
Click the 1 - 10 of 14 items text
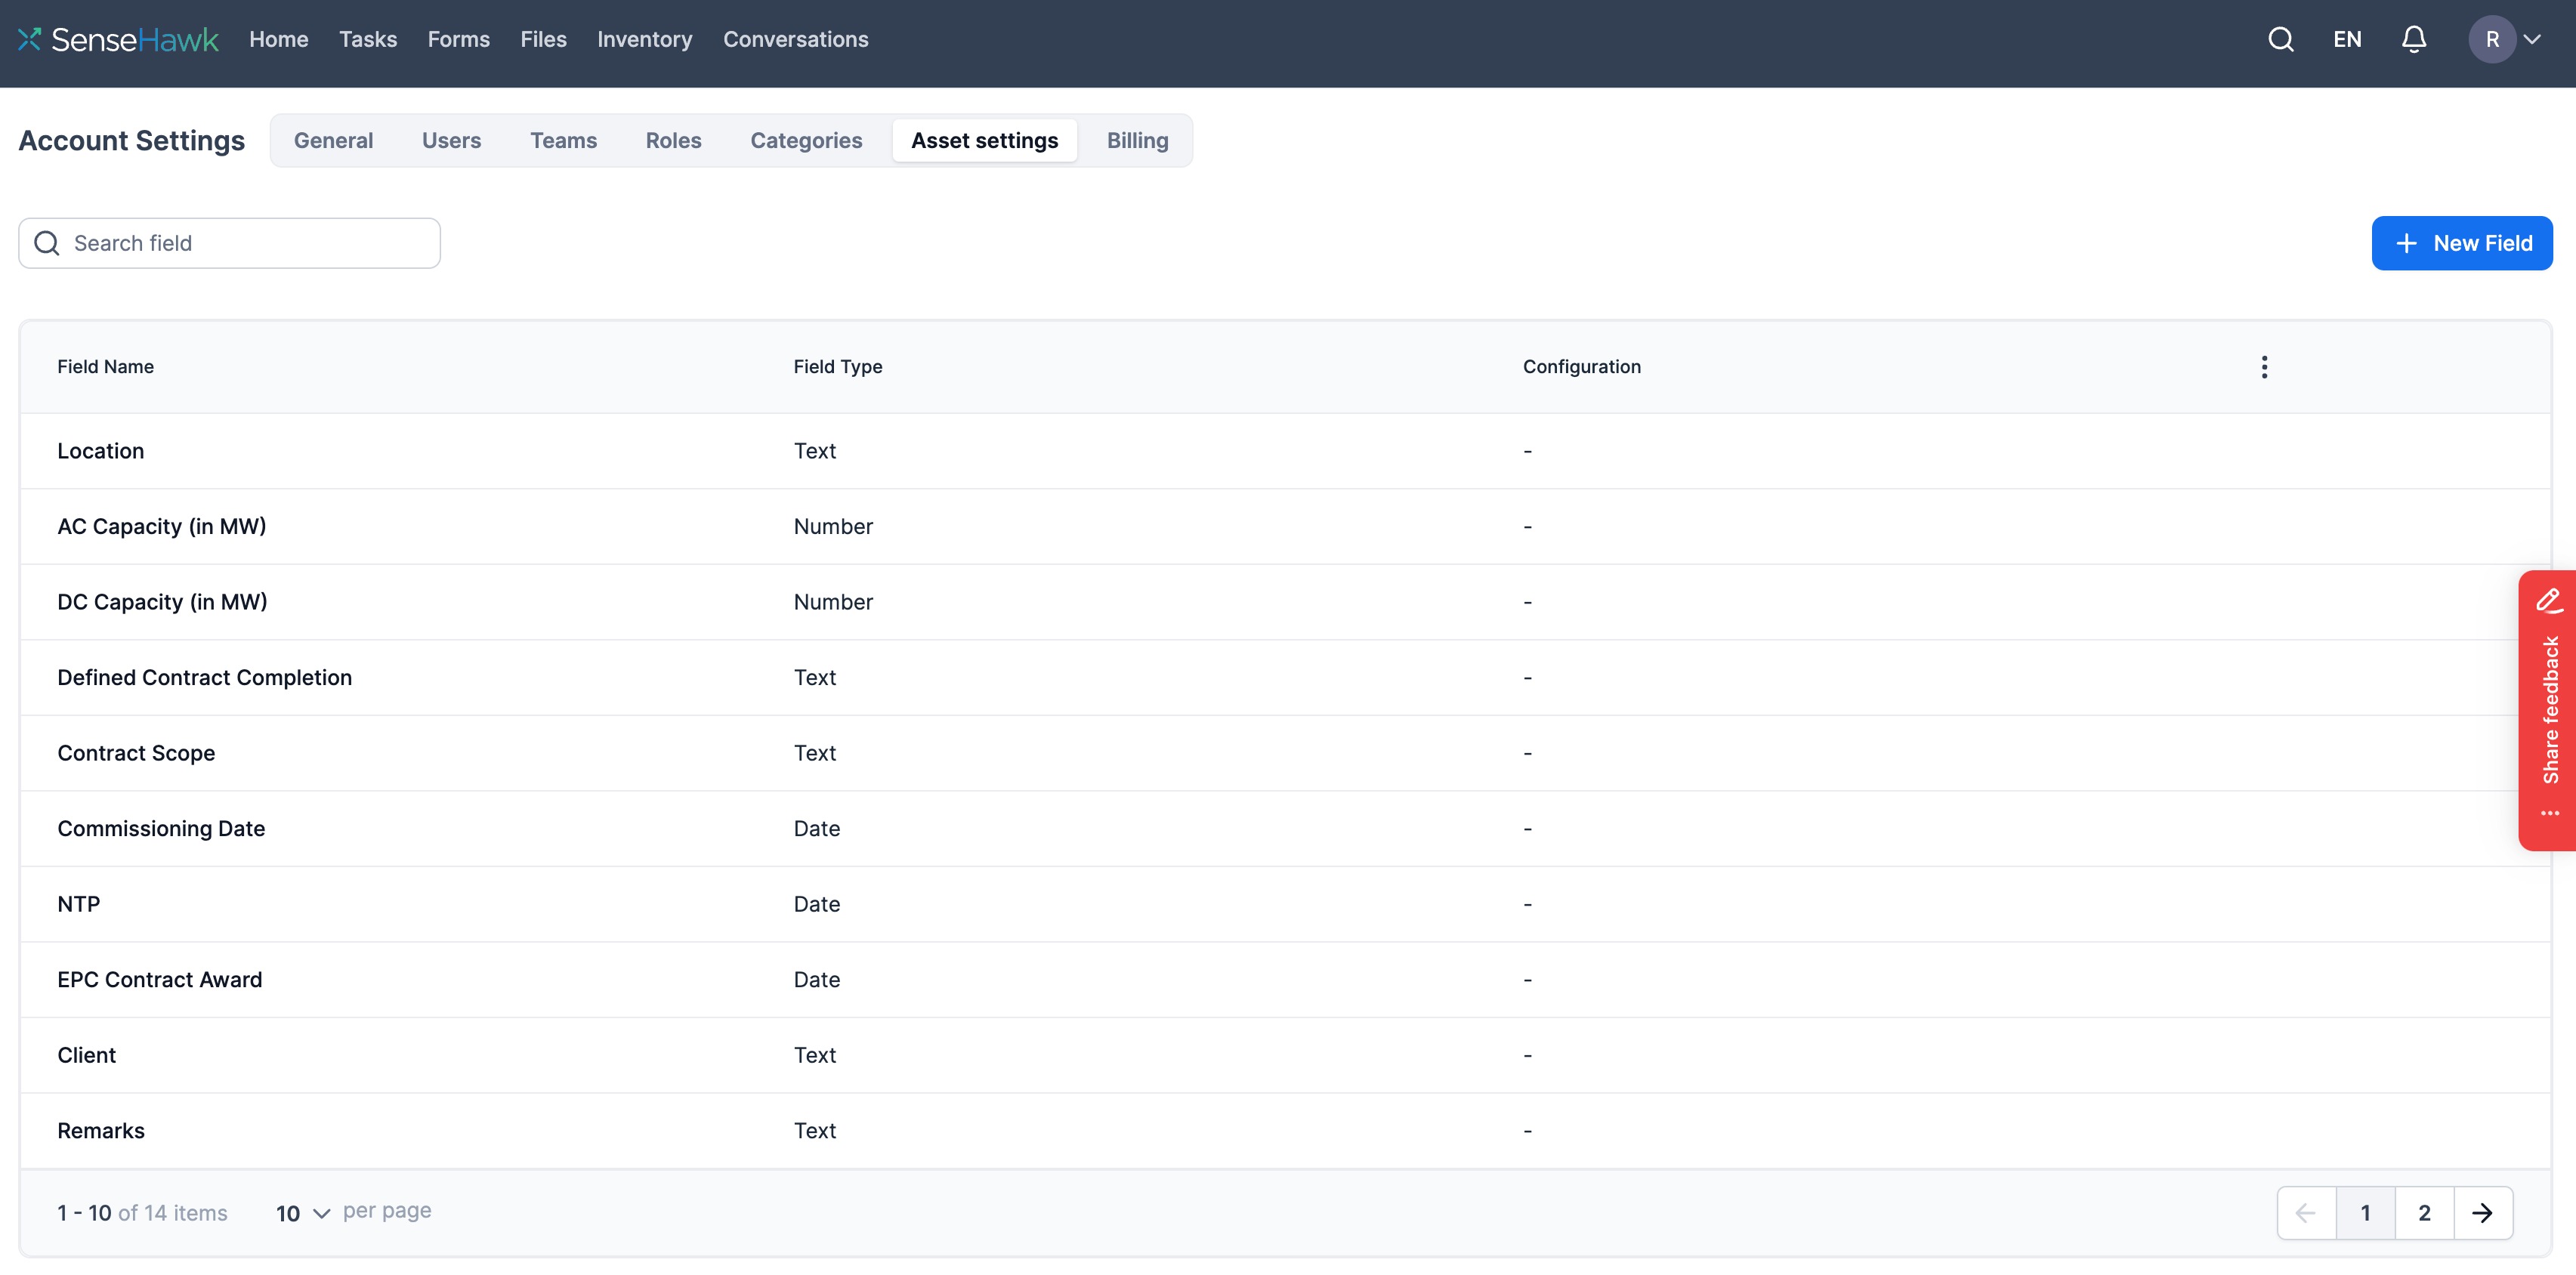coord(142,1212)
